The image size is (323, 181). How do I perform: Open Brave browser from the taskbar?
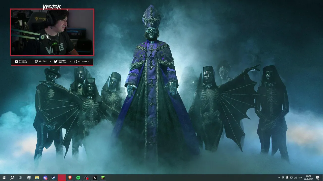(70, 178)
